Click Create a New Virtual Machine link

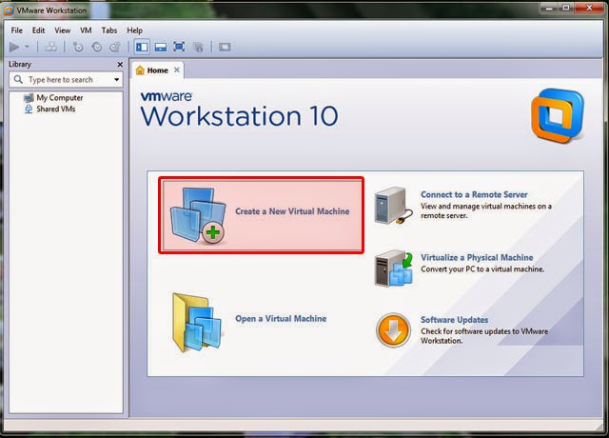[x=292, y=211]
